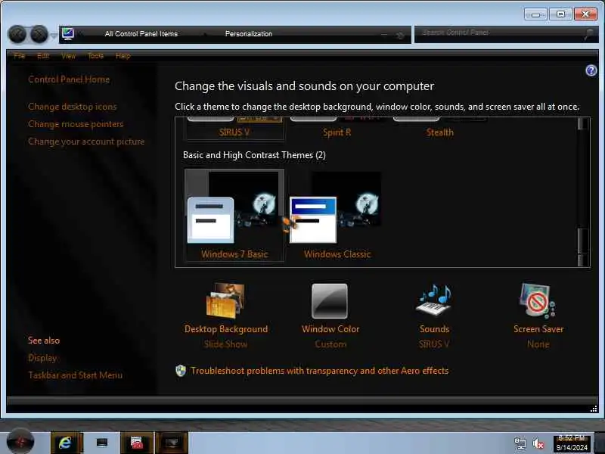605x454 pixels.
Task: Click the theme list scroll down arrow
Action: pyautogui.click(x=582, y=260)
